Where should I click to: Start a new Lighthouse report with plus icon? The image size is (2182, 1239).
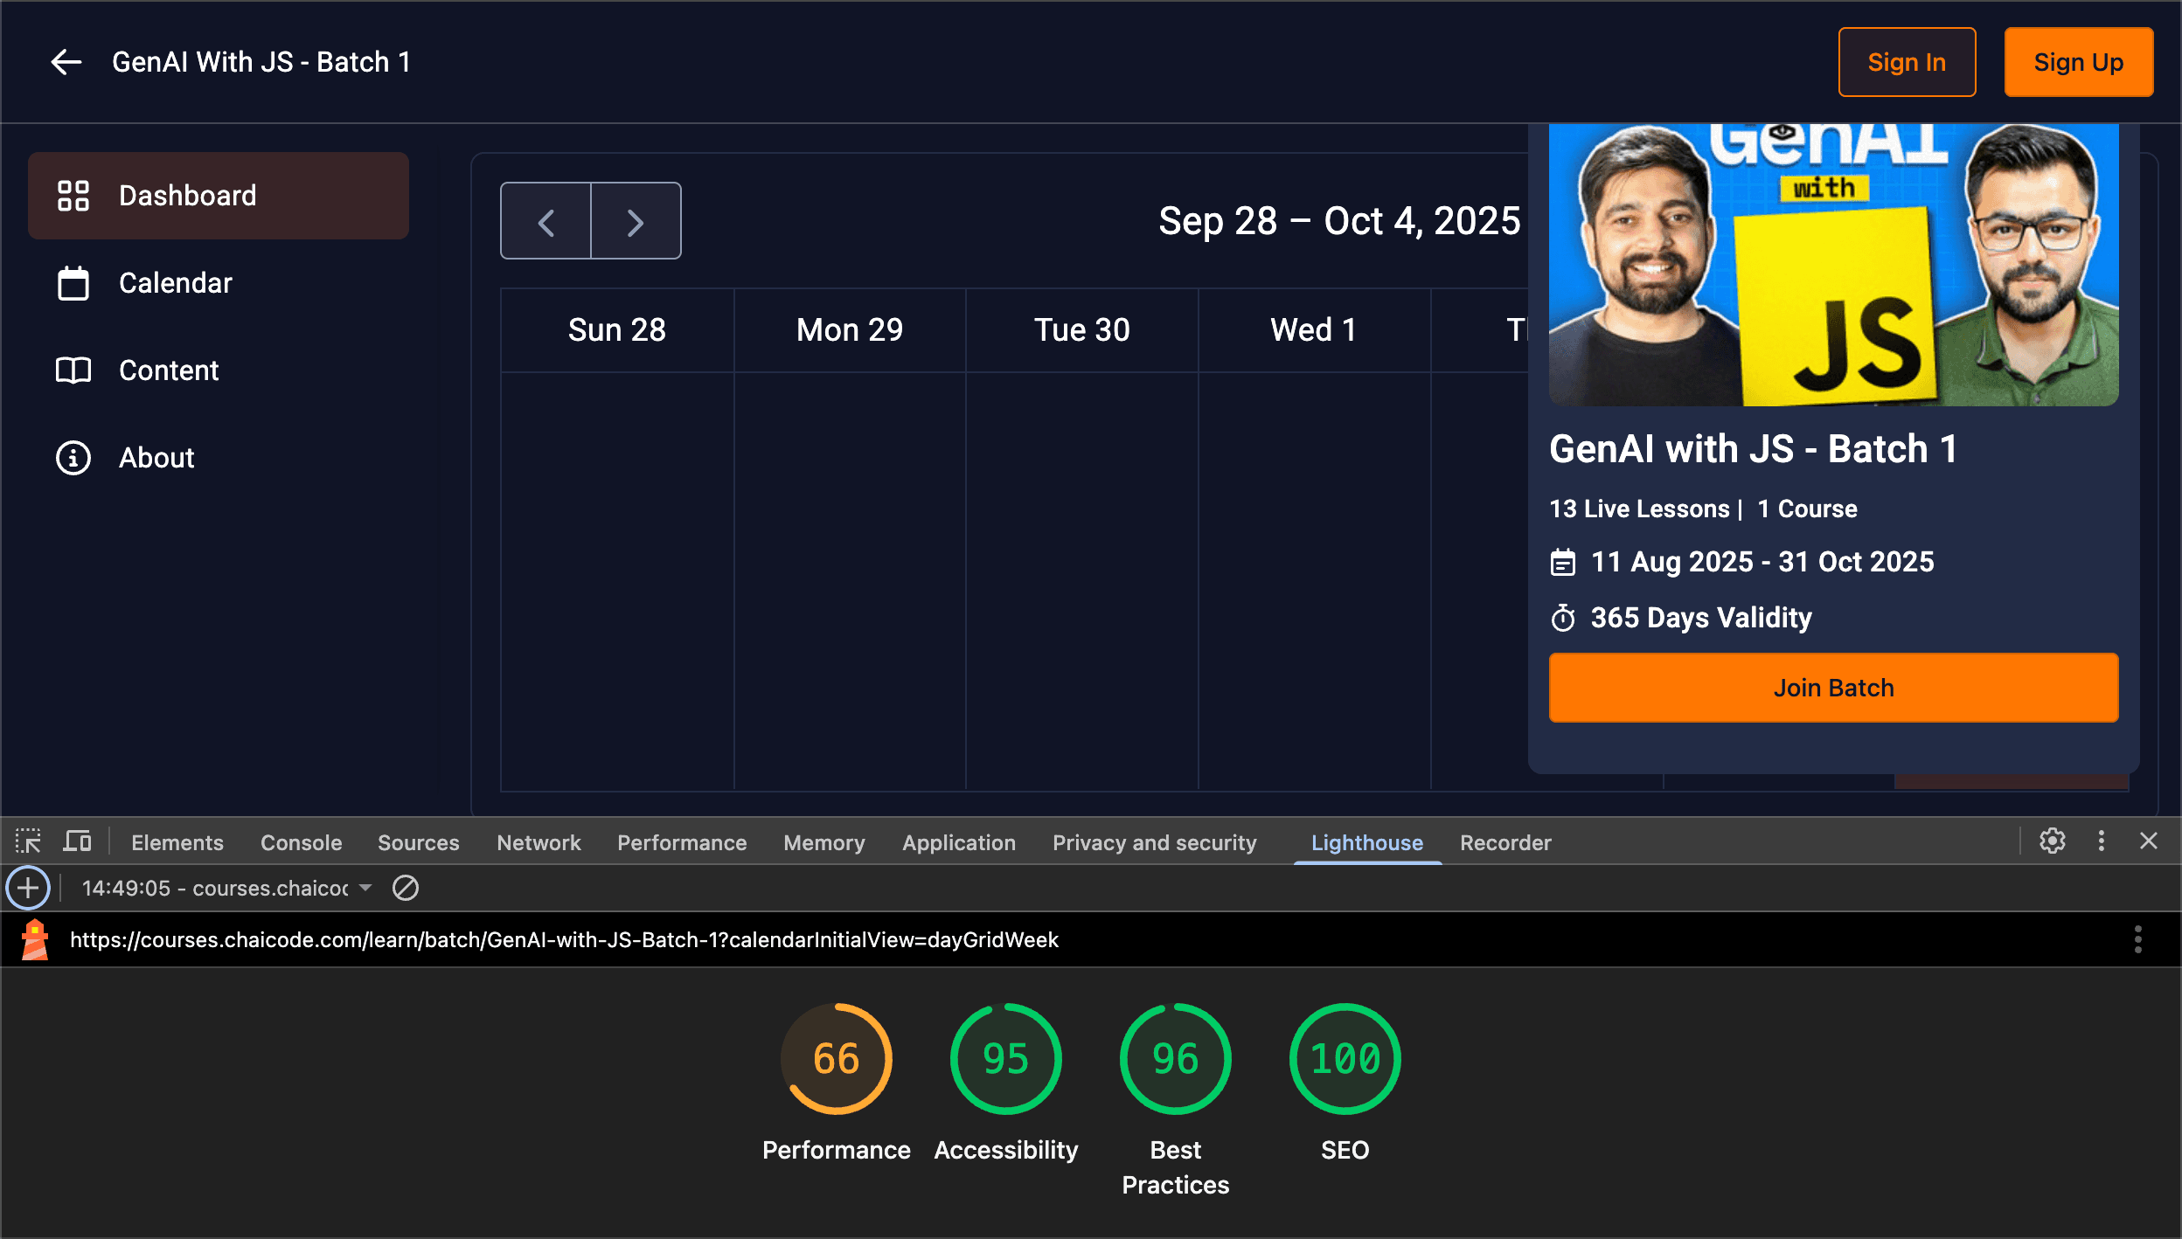pos(27,888)
